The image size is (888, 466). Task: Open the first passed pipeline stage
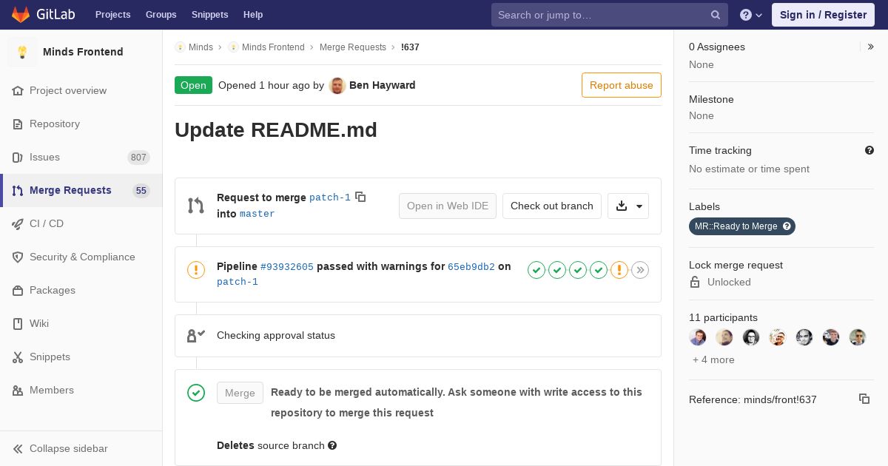(x=536, y=270)
